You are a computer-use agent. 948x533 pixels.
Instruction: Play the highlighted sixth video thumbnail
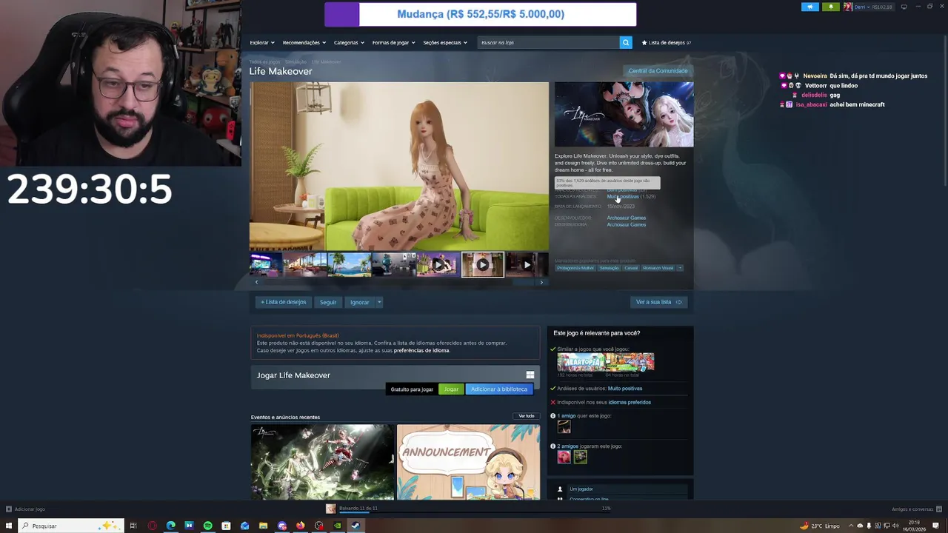point(482,264)
